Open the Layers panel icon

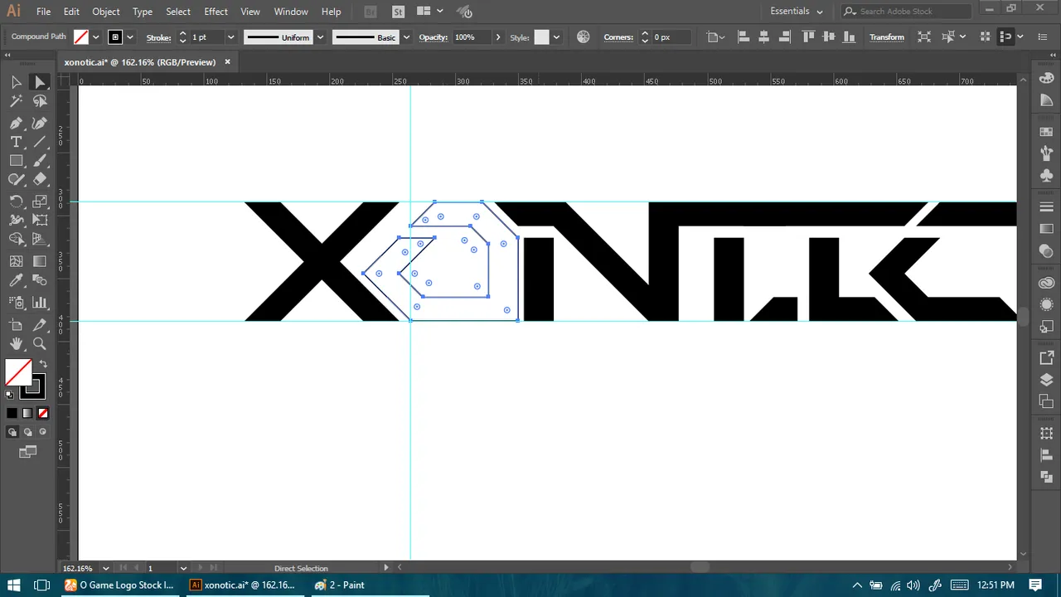pos(1046,380)
